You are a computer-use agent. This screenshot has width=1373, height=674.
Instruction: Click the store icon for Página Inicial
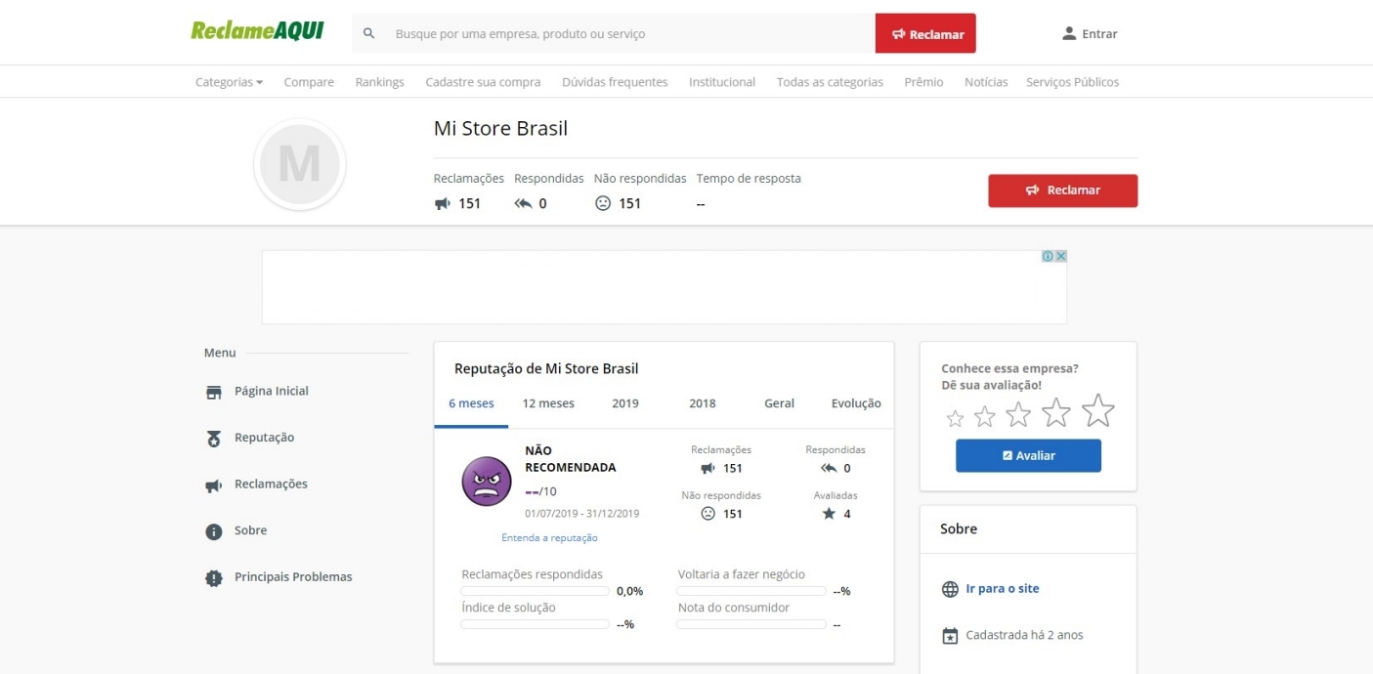214,392
